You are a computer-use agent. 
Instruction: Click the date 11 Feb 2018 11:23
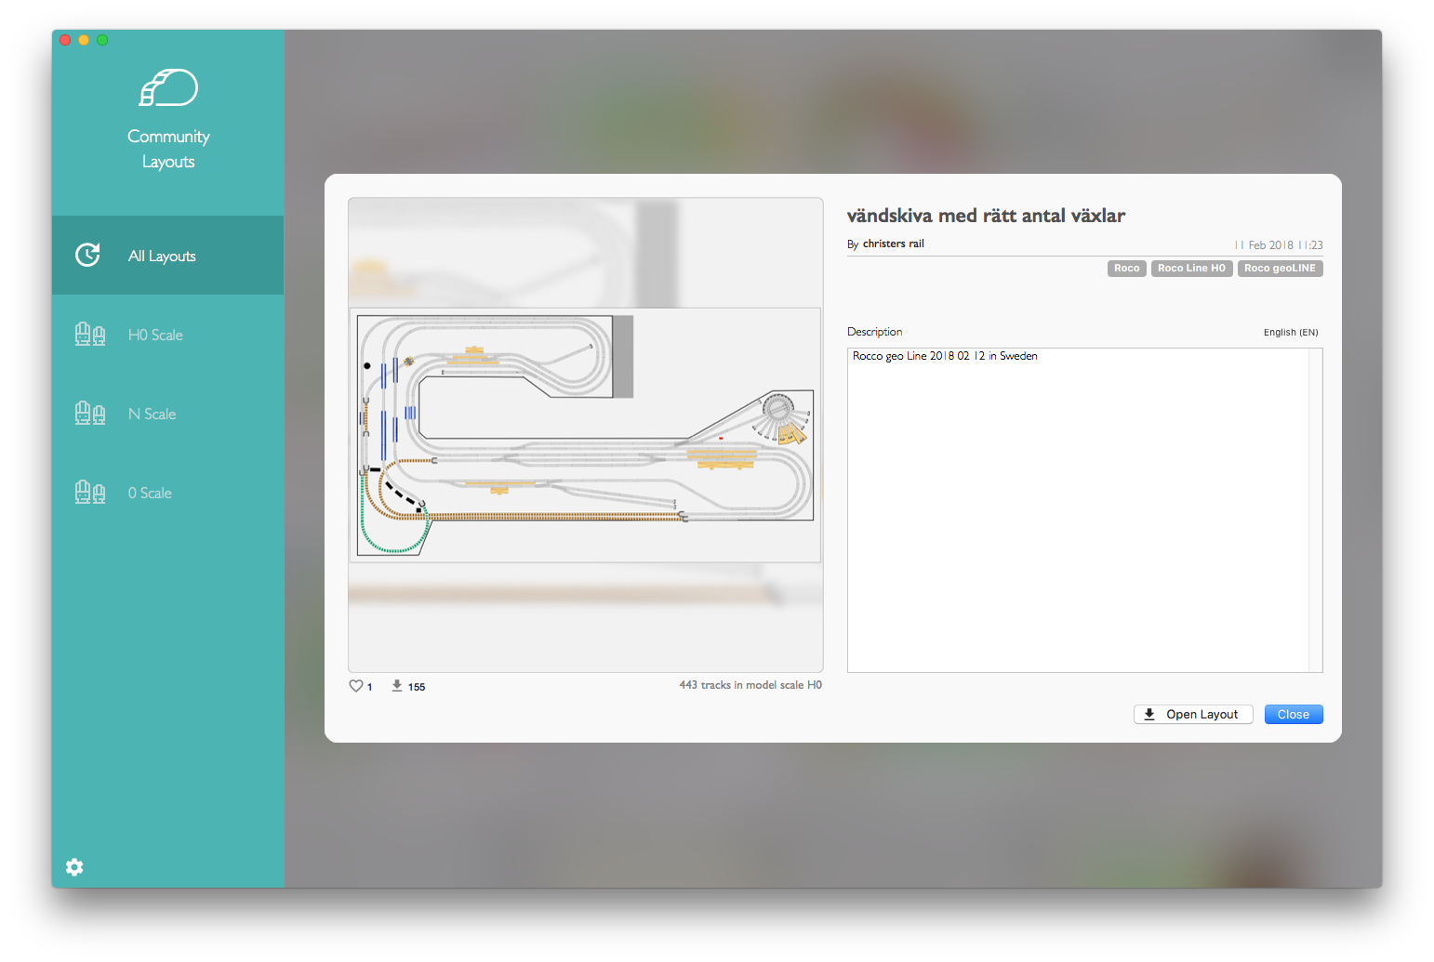coord(1279,245)
